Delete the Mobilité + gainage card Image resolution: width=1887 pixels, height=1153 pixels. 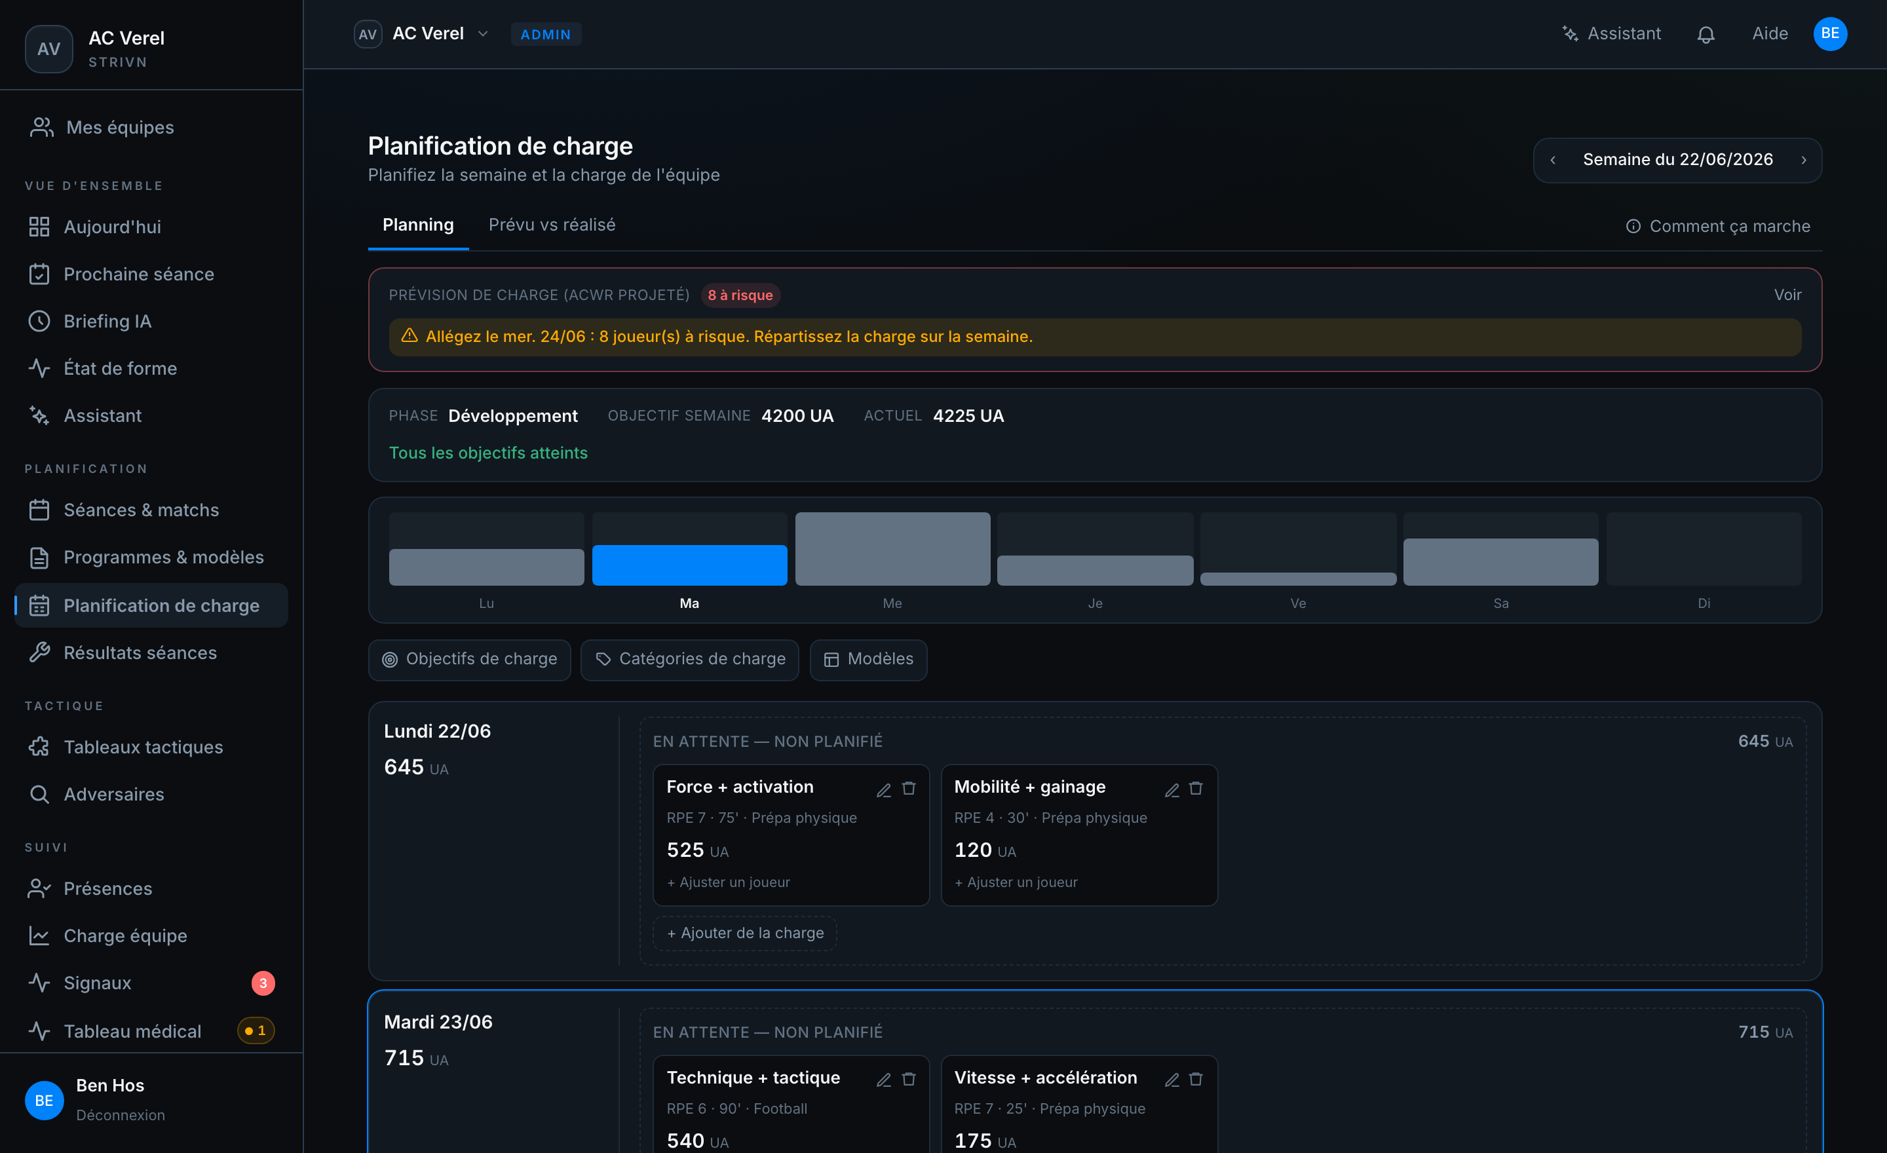tap(1196, 789)
